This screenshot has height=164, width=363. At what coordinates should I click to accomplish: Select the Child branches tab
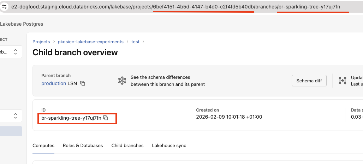[x=127, y=145]
